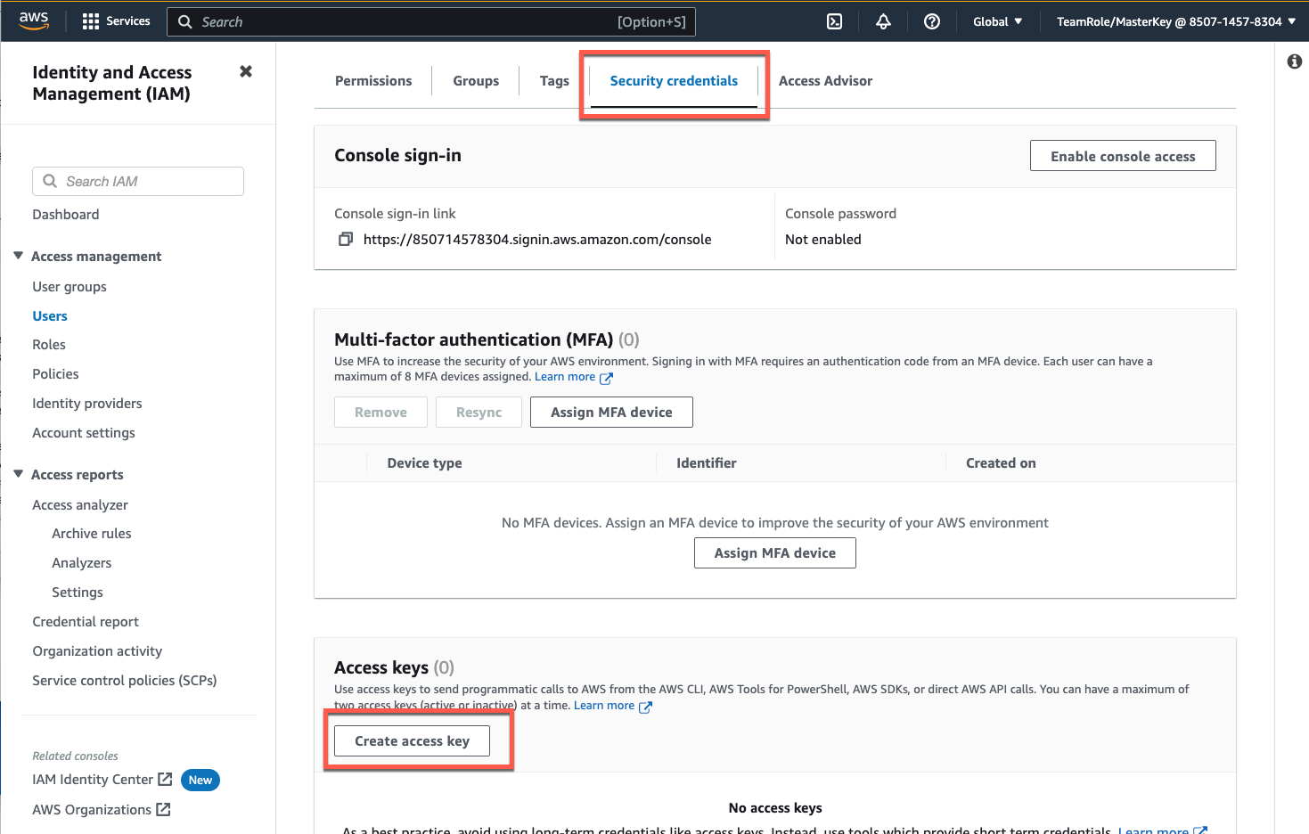This screenshot has width=1309, height=834.
Task: Open the Dashboard page
Action: click(66, 214)
